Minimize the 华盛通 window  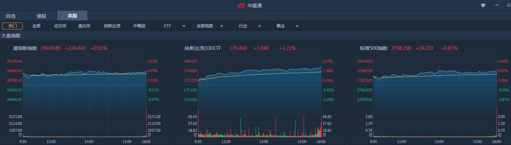coord(497,5)
